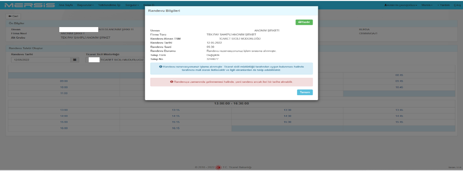Click the 13:00:00 - 16:30:00 section header

click(x=232, y=104)
